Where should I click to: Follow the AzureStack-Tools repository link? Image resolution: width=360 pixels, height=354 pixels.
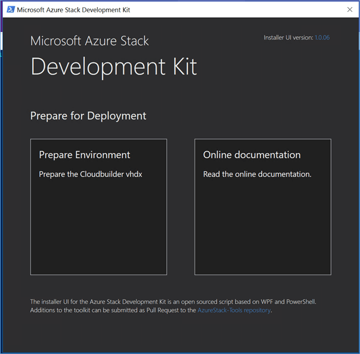[x=234, y=310]
